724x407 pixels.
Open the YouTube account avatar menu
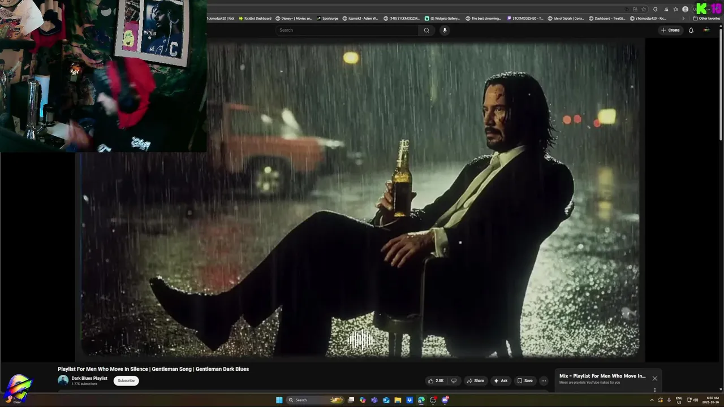[x=706, y=30]
